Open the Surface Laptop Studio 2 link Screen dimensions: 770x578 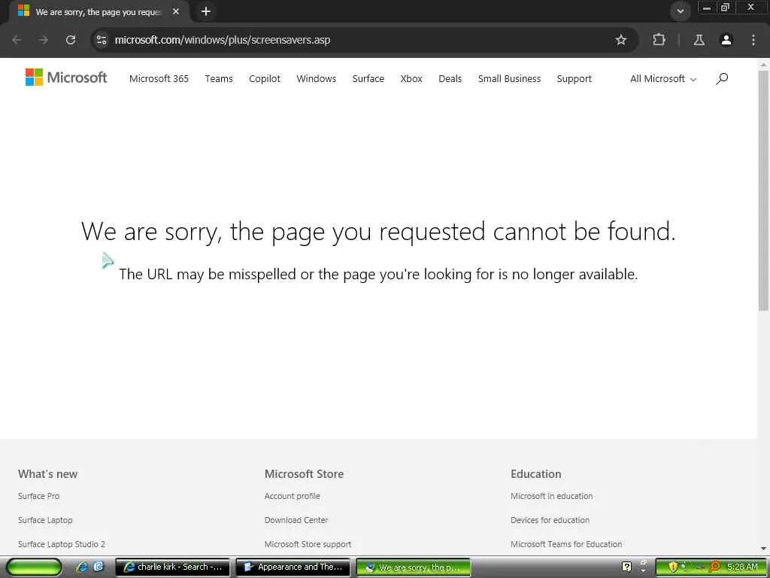(x=62, y=544)
